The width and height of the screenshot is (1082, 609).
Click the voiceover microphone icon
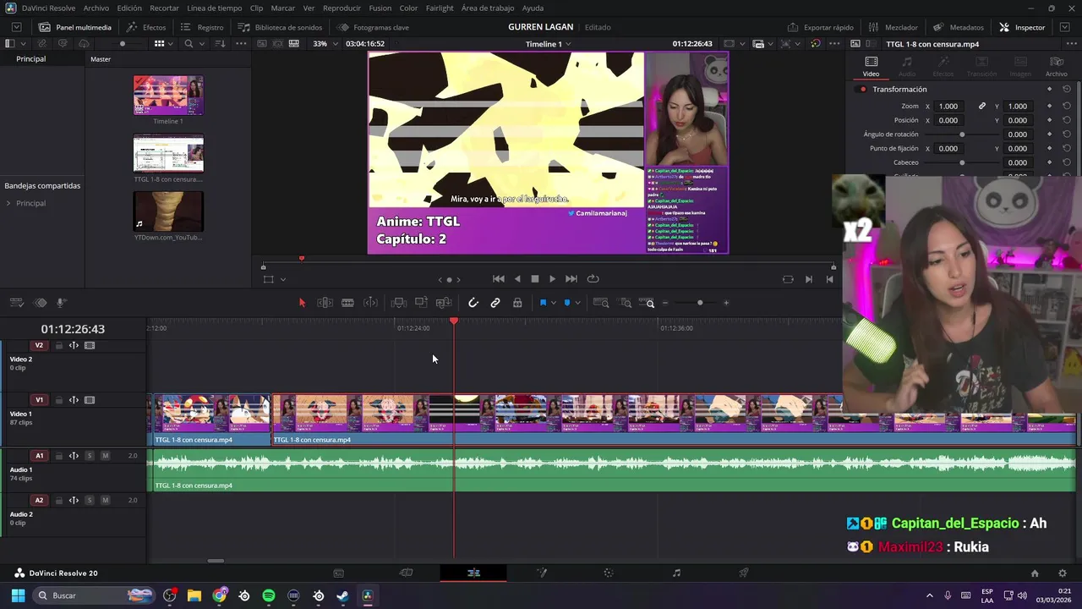click(62, 303)
